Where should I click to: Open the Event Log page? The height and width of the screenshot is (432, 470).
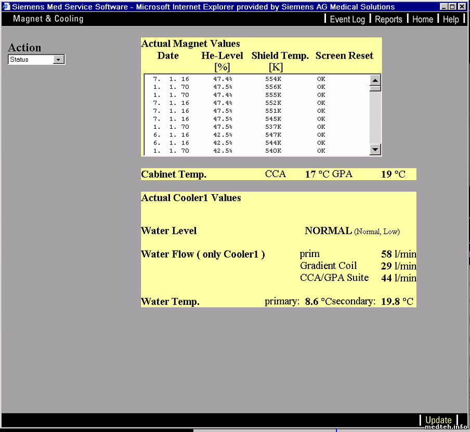coord(347,19)
